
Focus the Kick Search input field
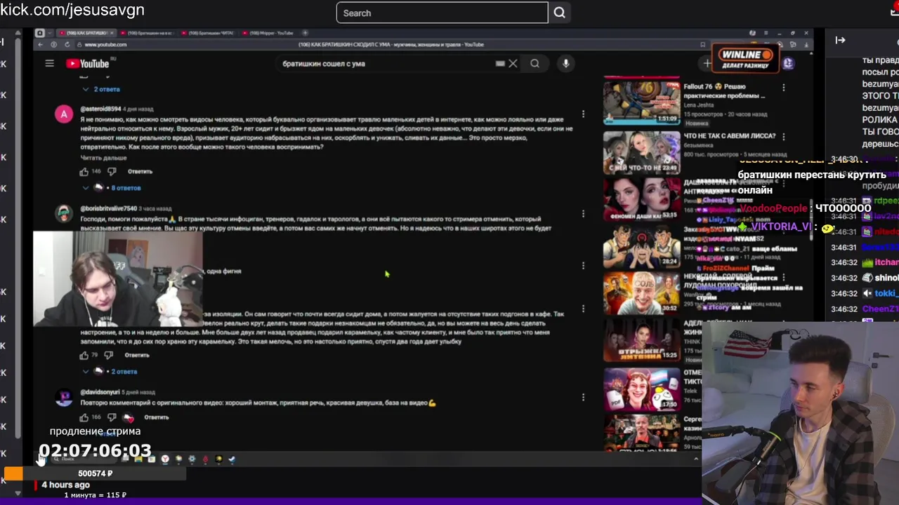pyautogui.click(x=442, y=13)
